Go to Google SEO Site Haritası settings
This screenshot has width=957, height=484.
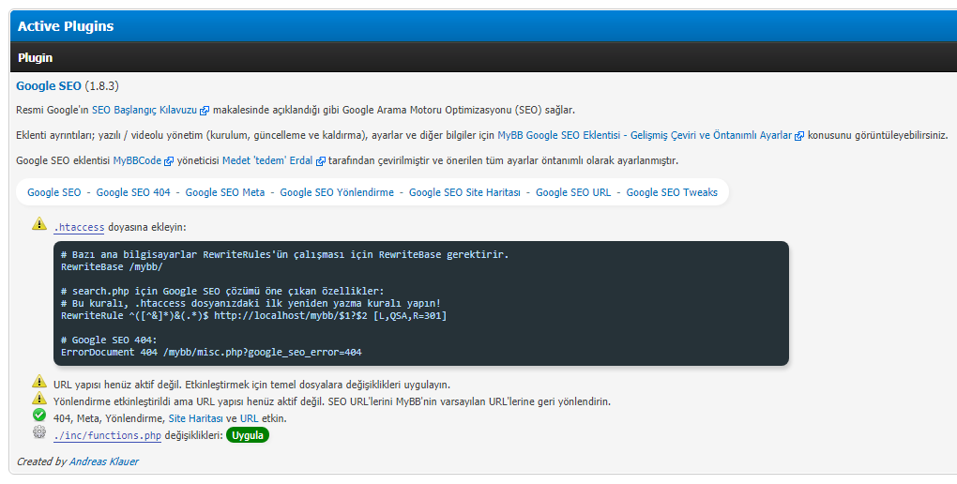click(x=464, y=192)
